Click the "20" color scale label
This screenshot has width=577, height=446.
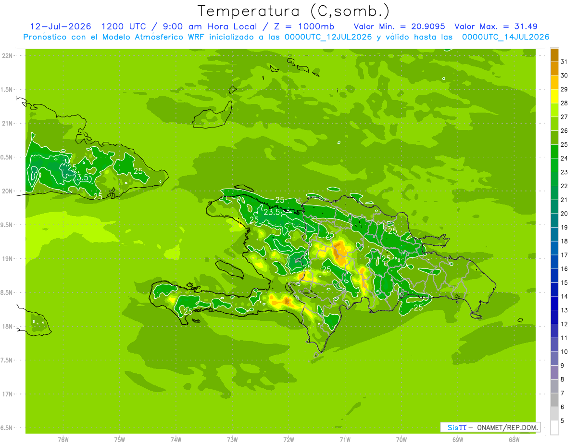coord(564,214)
